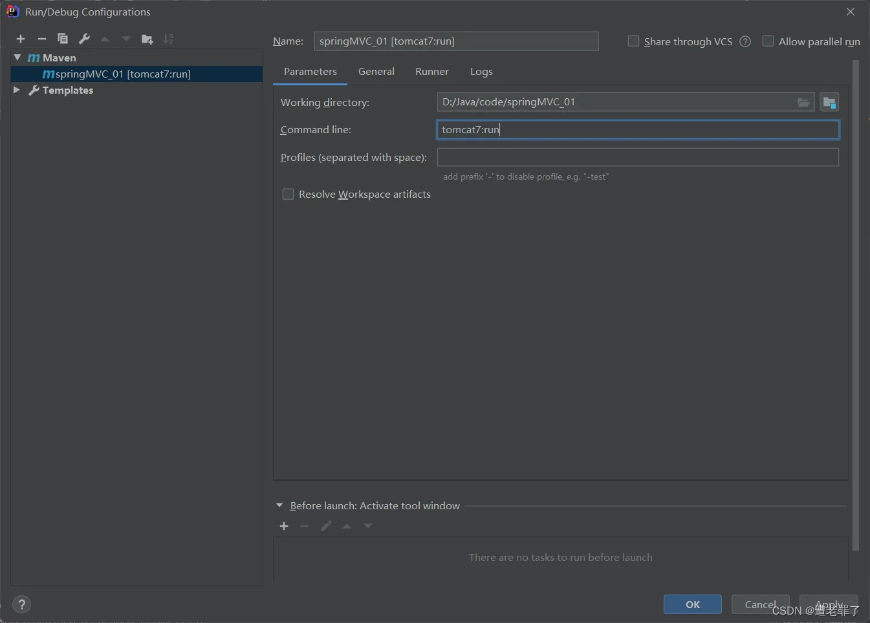Click the Remove Configuration minus icon
The image size is (870, 623).
(42, 39)
